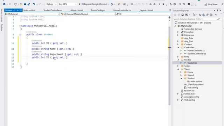Viewport: 224px width, 126px height.
Task: Select packages.config in Solution Explorer
Action: point(191,97)
